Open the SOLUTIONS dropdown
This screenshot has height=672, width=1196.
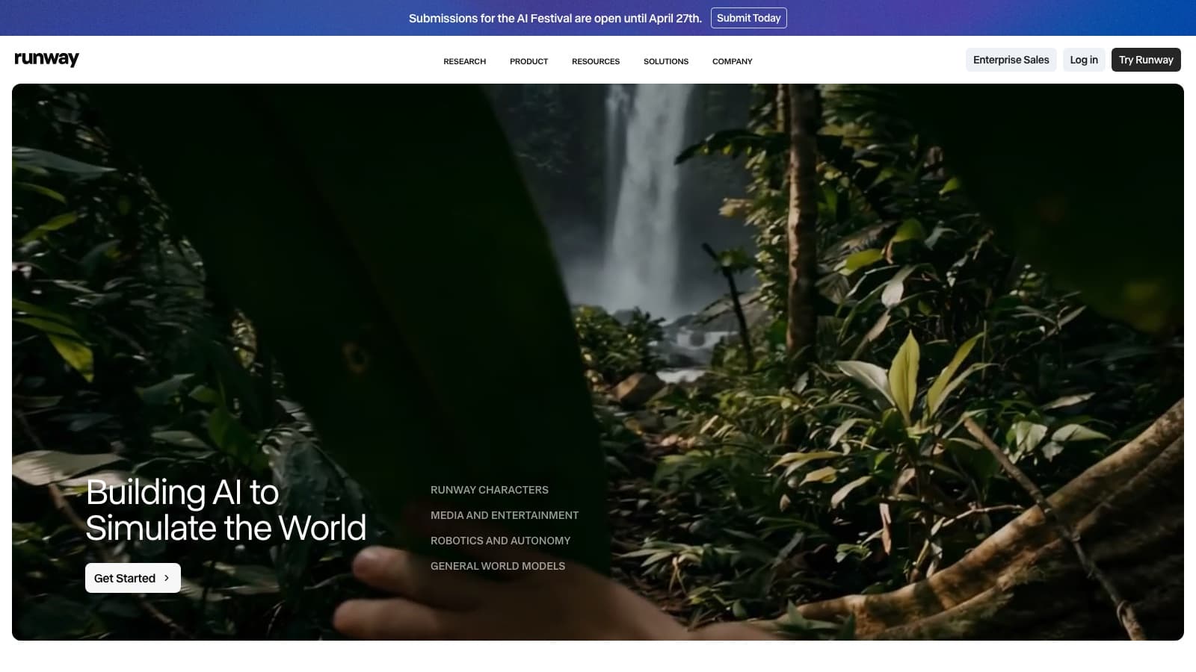click(665, 61)
